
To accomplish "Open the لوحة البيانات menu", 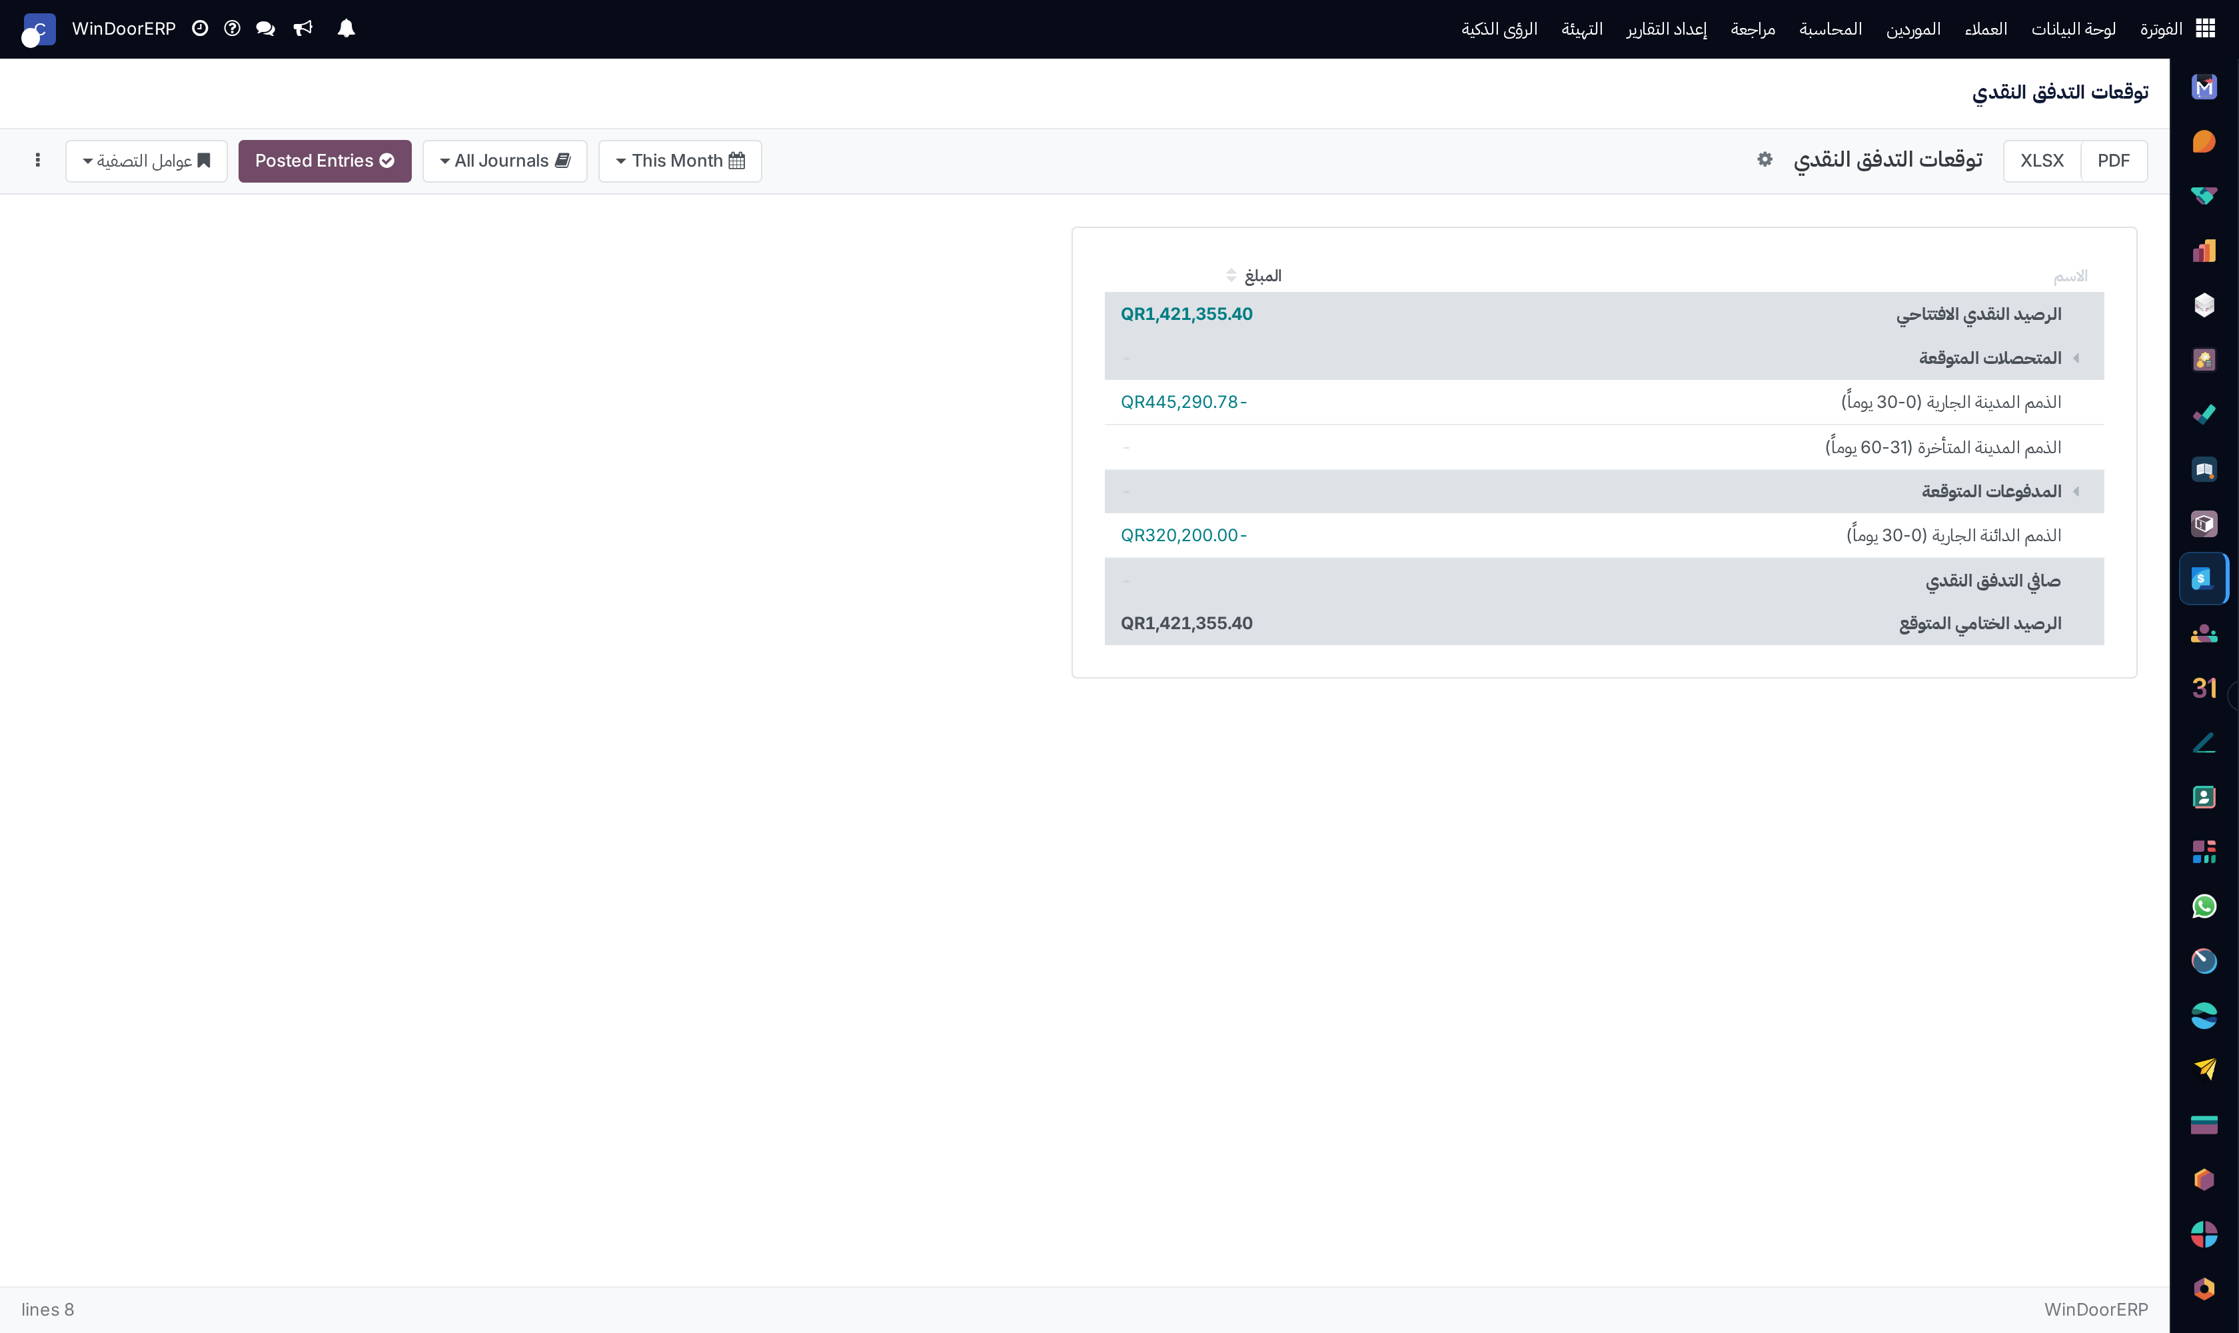I will [x=2074, y=29].
